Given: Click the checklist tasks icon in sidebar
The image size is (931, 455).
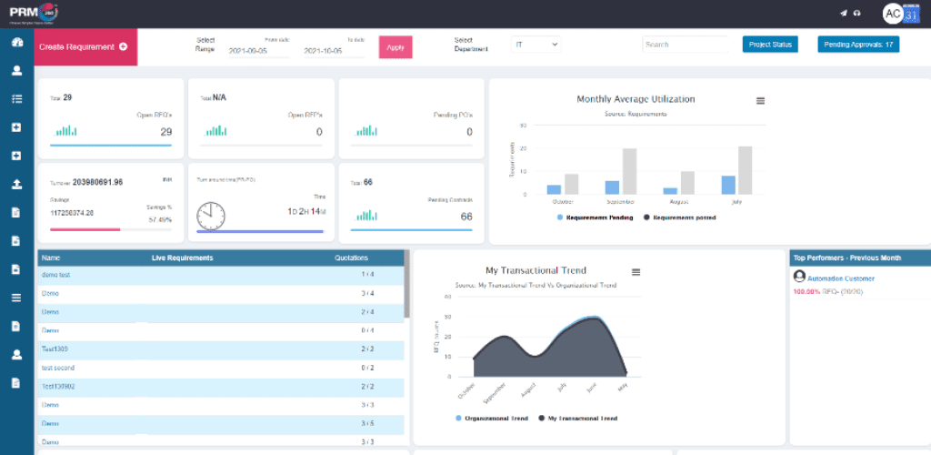Looking at the screenshot, I should click(x=16, y=99).
